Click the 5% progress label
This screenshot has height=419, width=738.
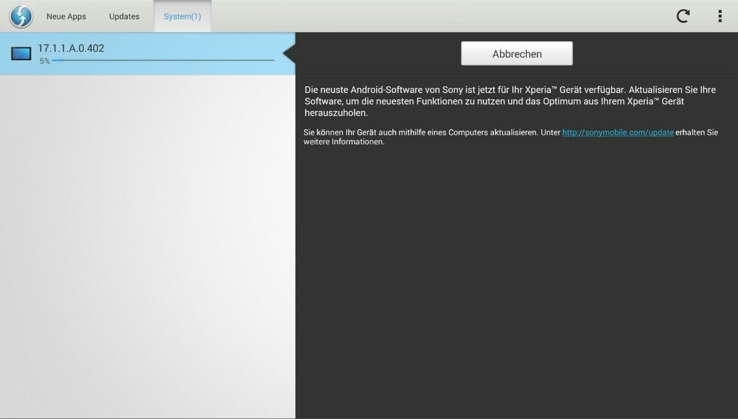pos(45,61)
